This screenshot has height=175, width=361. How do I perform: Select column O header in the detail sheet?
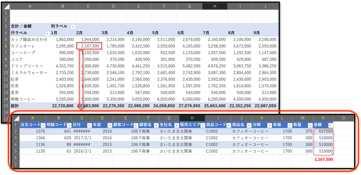(x=343, y=118)
